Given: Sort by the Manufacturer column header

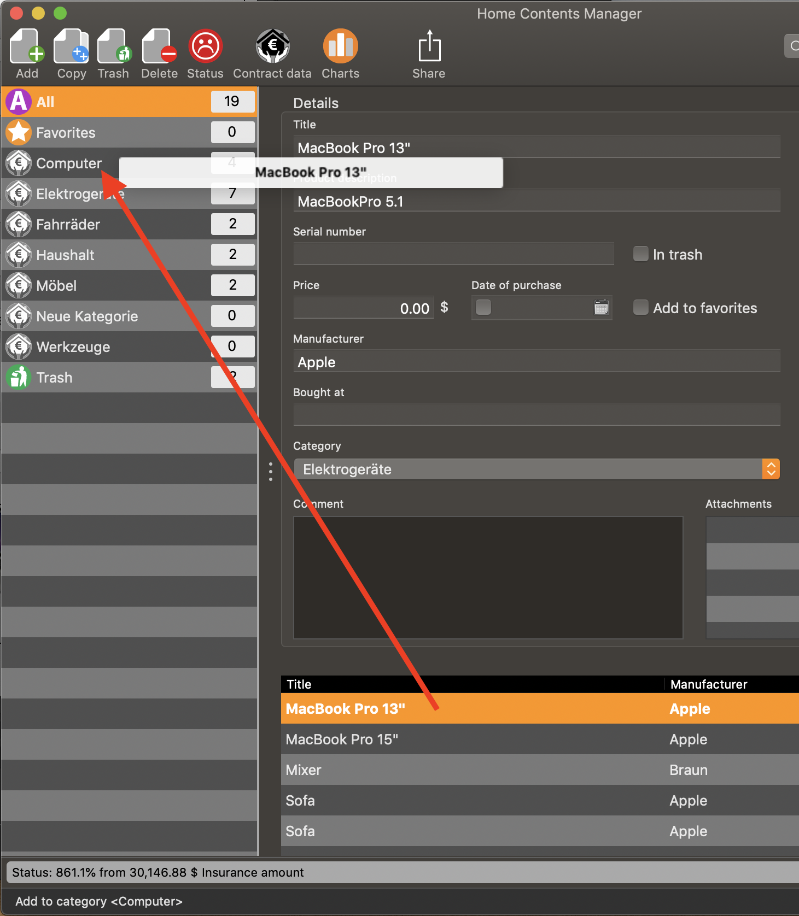Looking at the screenshot, I should 732,684.
